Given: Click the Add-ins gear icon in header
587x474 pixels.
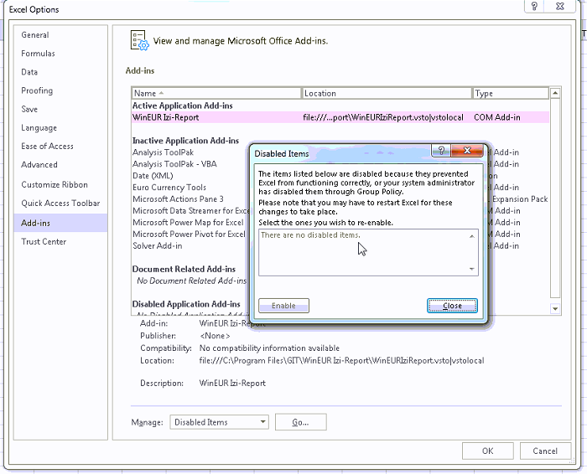Looking at the screenshot, I should point(140,40).
